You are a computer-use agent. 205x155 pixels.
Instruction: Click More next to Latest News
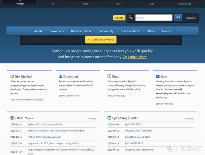[92, 119]
